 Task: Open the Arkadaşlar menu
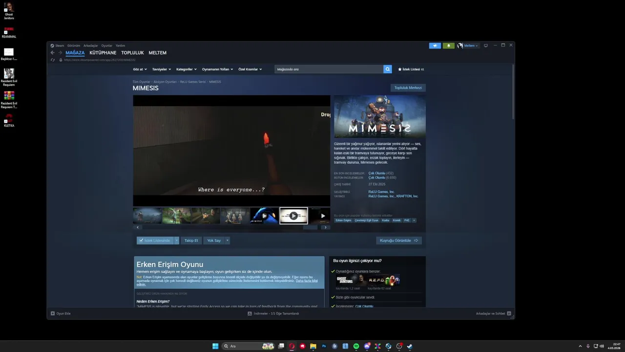tap(90, 45)
